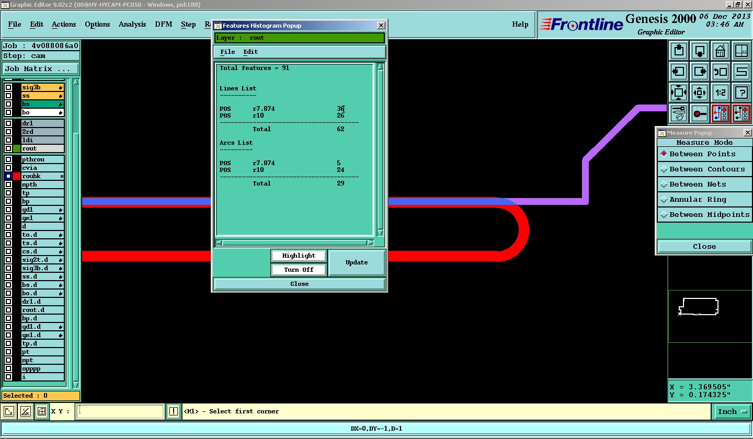Click the home view icon
This screenshot has height=439, width=753.
pyautogui.click(x=721, y=51)
